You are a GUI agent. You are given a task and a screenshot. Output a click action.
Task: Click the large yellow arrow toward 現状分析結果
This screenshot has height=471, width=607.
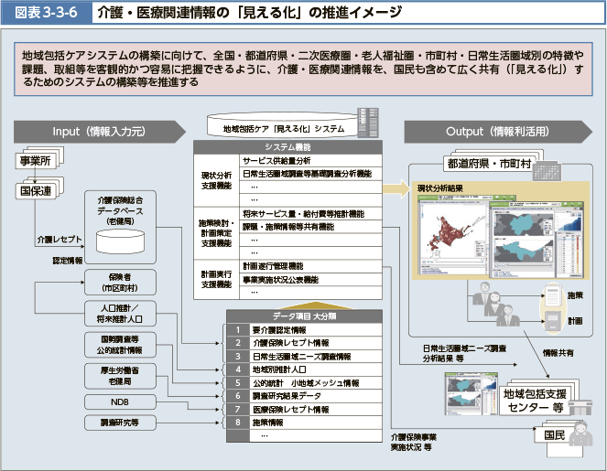pos(395,188)
